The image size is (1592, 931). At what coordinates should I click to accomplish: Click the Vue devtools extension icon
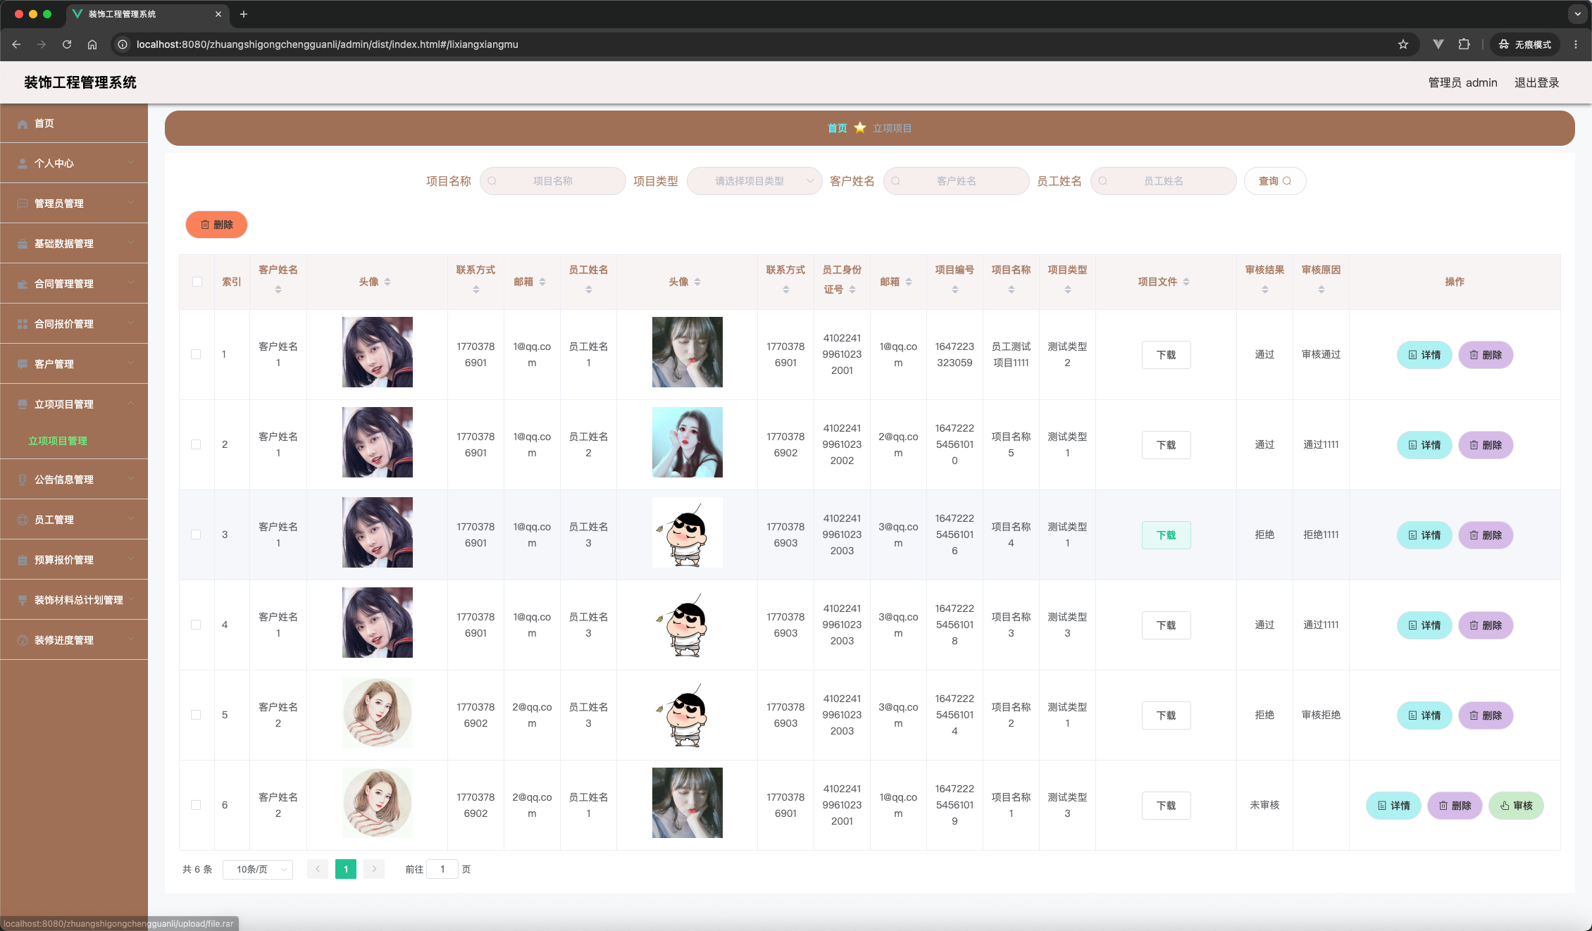1438,44
